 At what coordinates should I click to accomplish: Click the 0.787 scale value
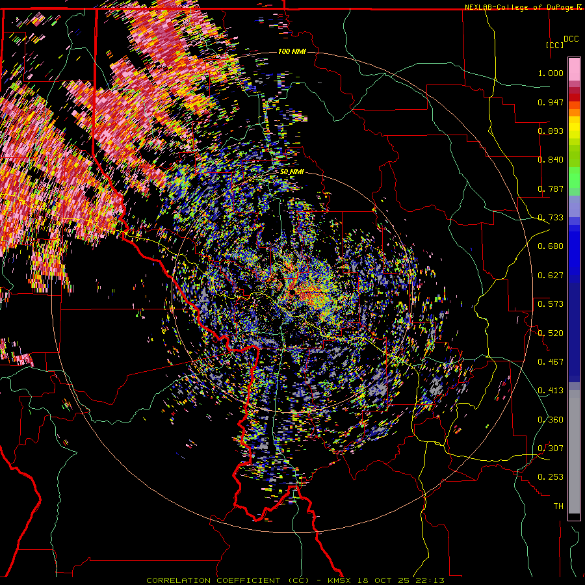point(551,188)
